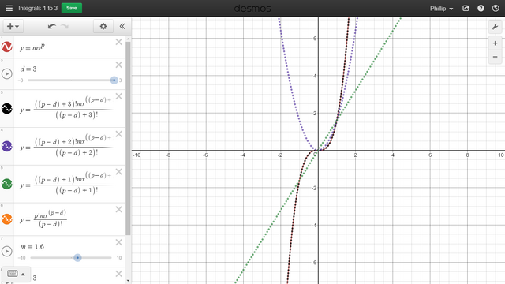Expand the keyboard arrow menu
The width and height of the screenshot is (505, 284).
coord(23,275)
